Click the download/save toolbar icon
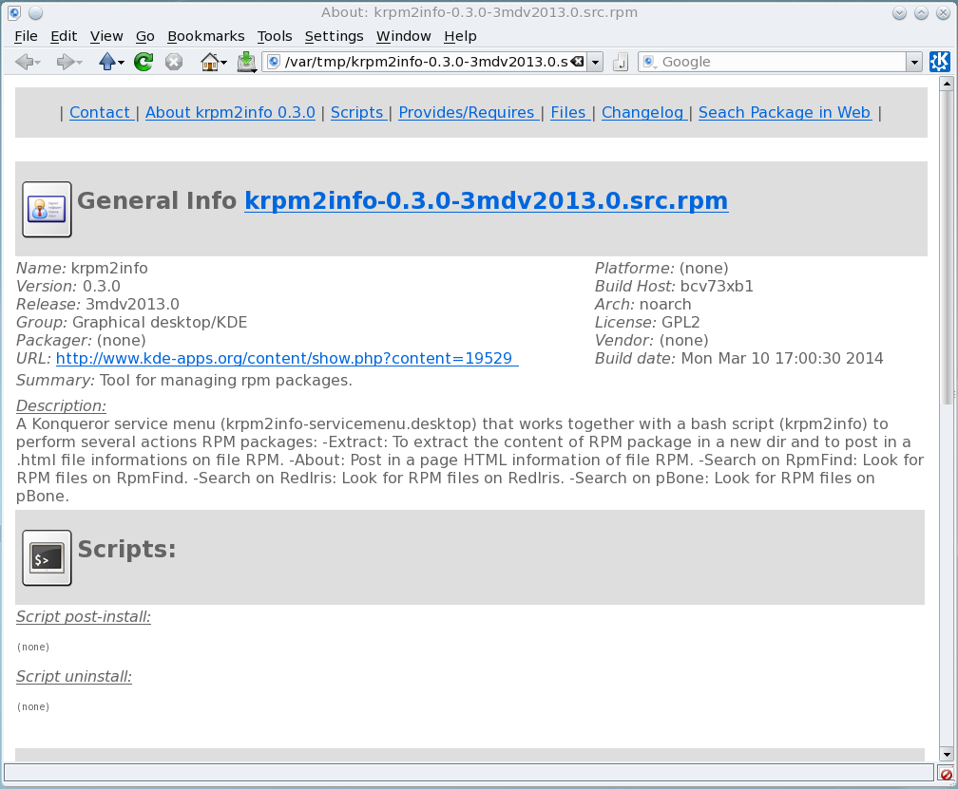The height and width of the screenshot is (789, 958). 246,62
